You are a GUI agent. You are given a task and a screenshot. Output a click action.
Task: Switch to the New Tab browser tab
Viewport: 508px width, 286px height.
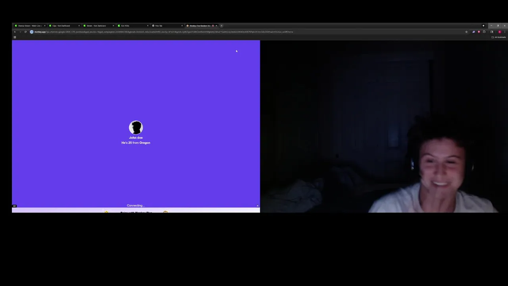[167, 26]
